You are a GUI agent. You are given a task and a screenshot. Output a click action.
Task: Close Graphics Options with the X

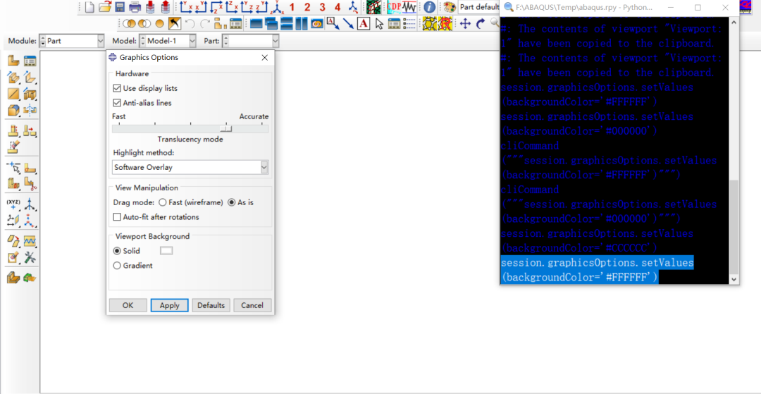[264, 57]
